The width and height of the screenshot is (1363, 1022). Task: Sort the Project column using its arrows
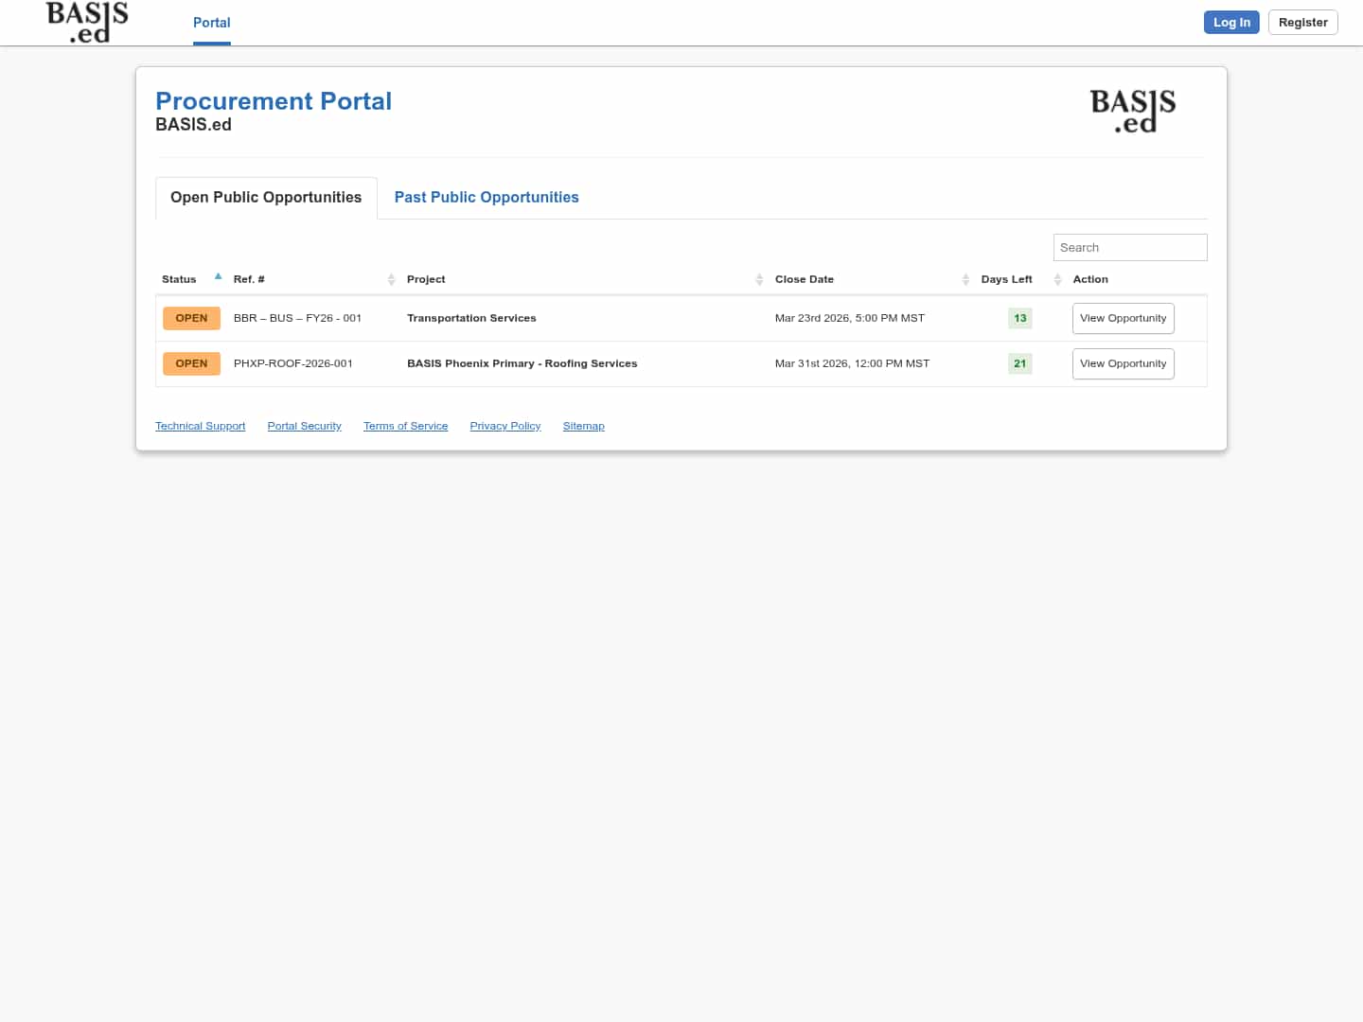click(759, 279)
